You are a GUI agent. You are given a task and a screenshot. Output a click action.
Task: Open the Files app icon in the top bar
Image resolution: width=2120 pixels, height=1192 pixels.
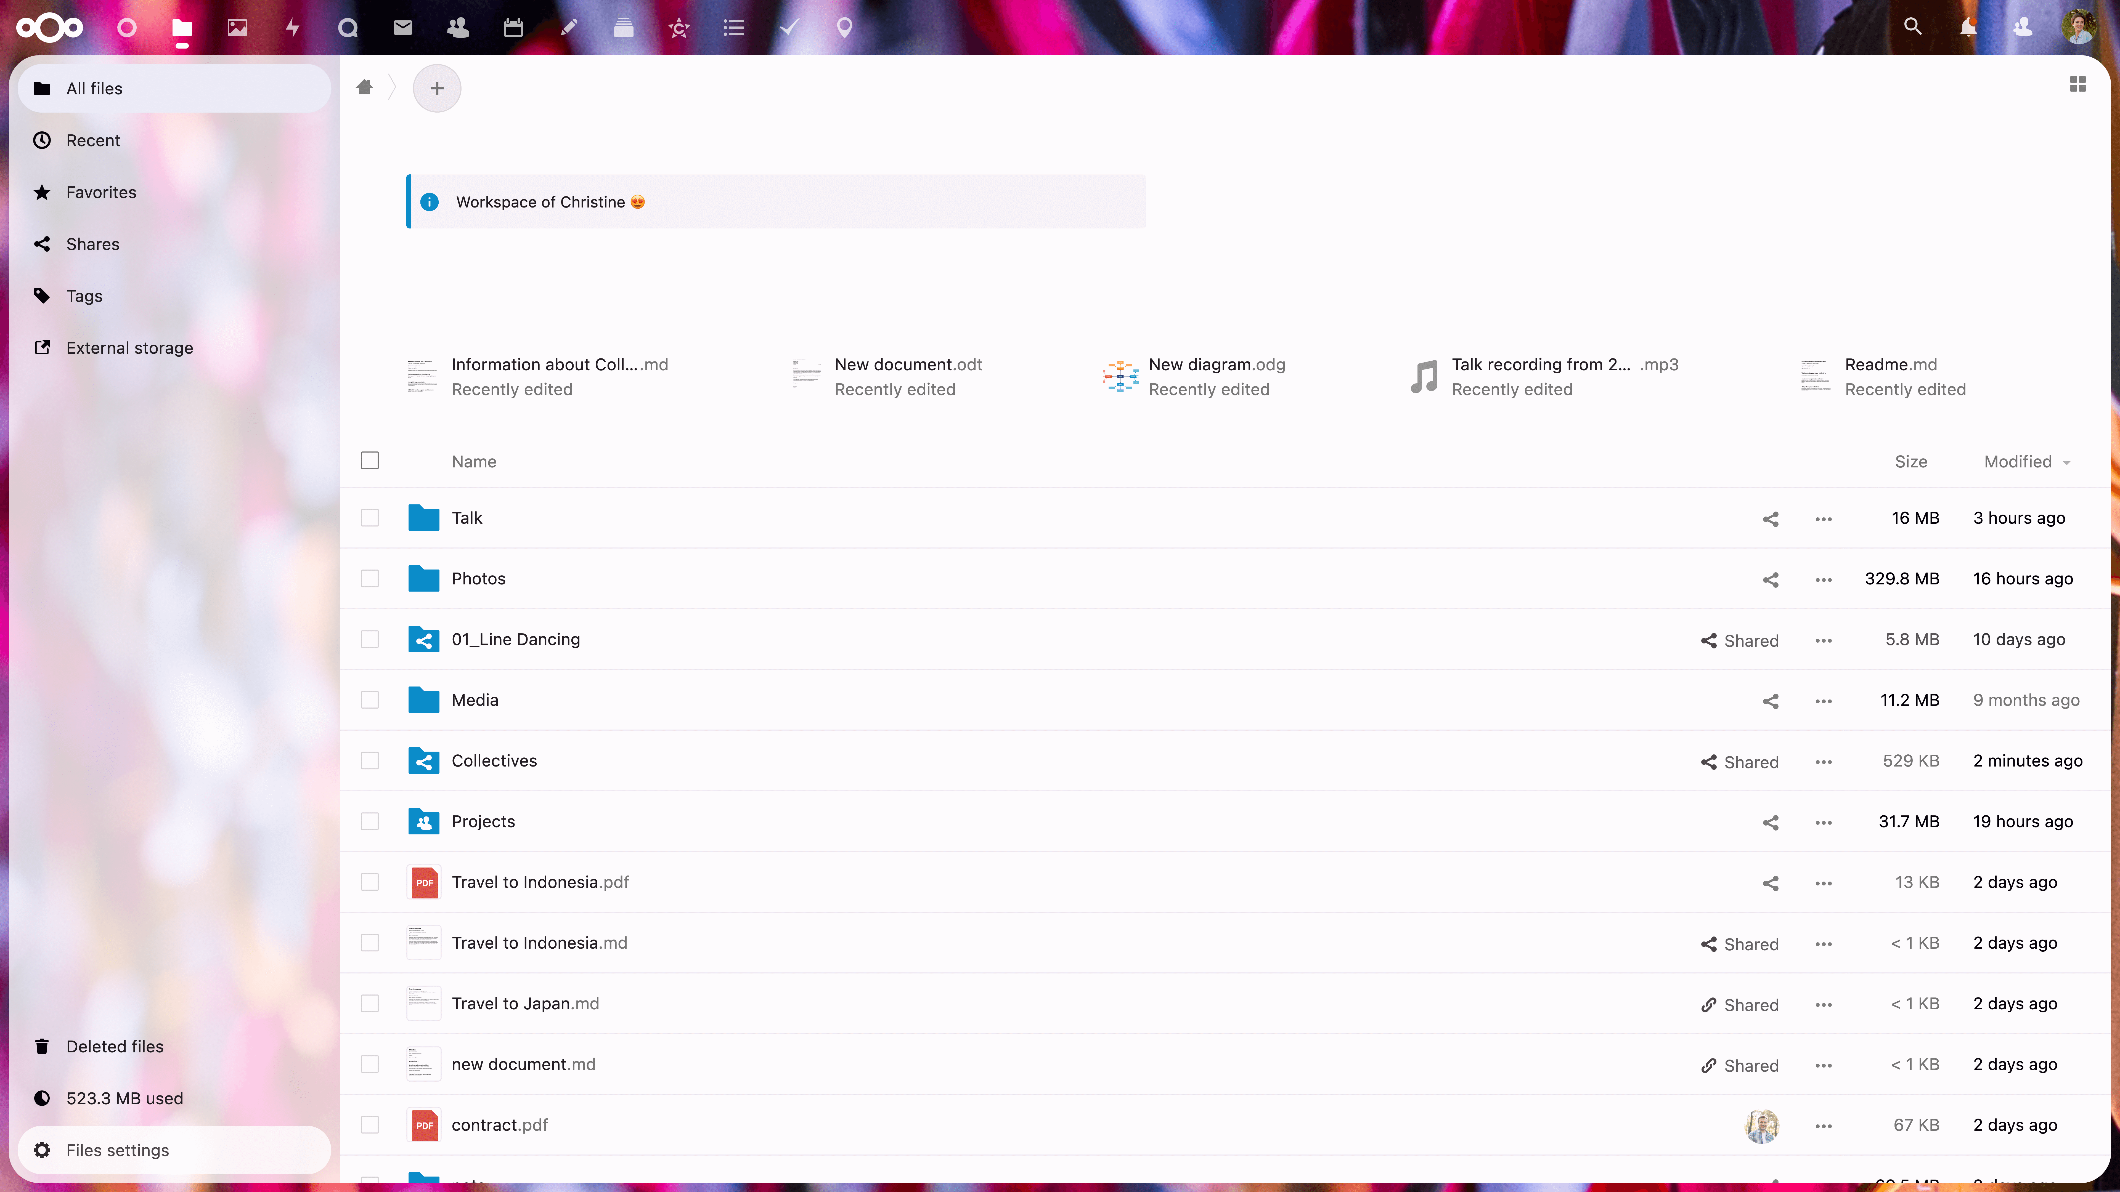pyautogui.click(x=182, y=28)
